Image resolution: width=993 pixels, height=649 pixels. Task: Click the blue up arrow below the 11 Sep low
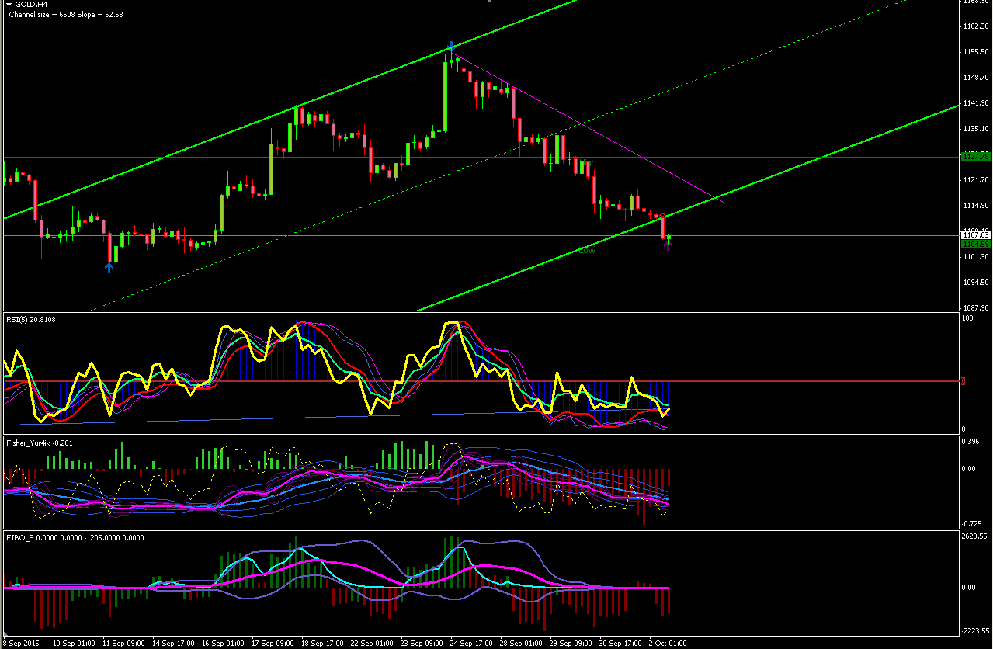pyautogui.click(x=109, y=267)
